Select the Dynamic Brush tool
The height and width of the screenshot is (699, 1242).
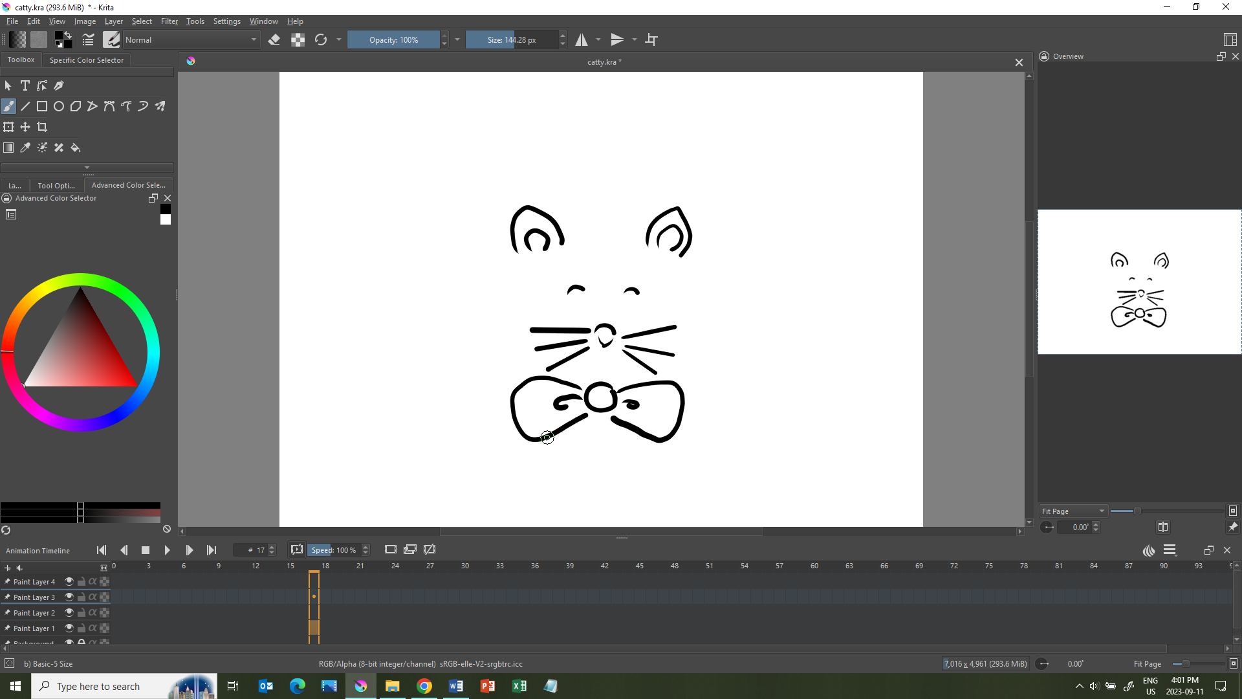tap(143, 106)
